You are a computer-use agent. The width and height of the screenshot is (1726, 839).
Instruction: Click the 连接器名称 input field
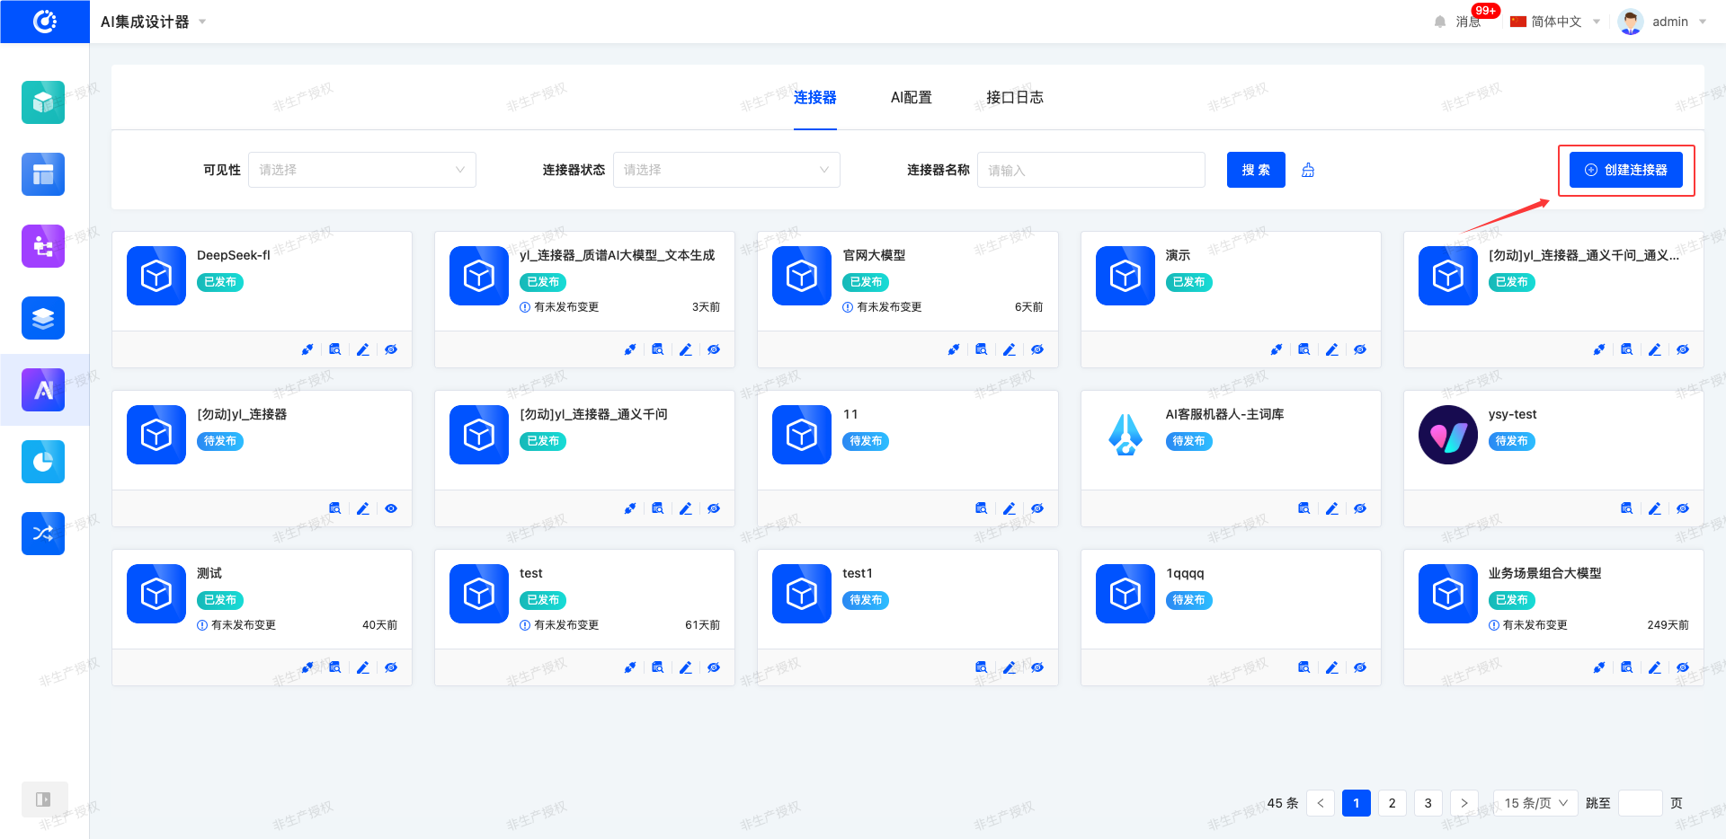click(x=1090, y=170)
